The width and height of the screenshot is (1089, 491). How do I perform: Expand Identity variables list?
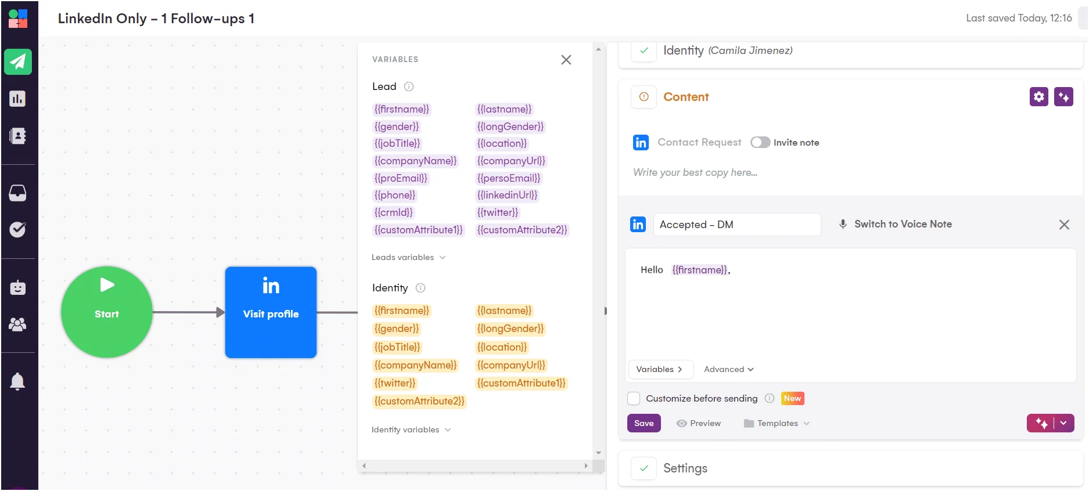point(411,429)
